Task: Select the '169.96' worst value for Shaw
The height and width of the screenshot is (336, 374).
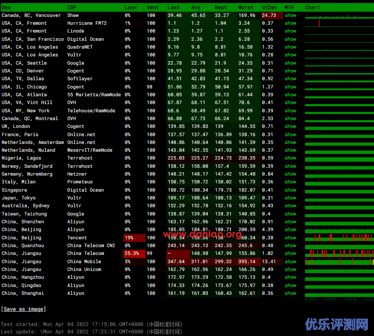Action: tap(249, 15)
